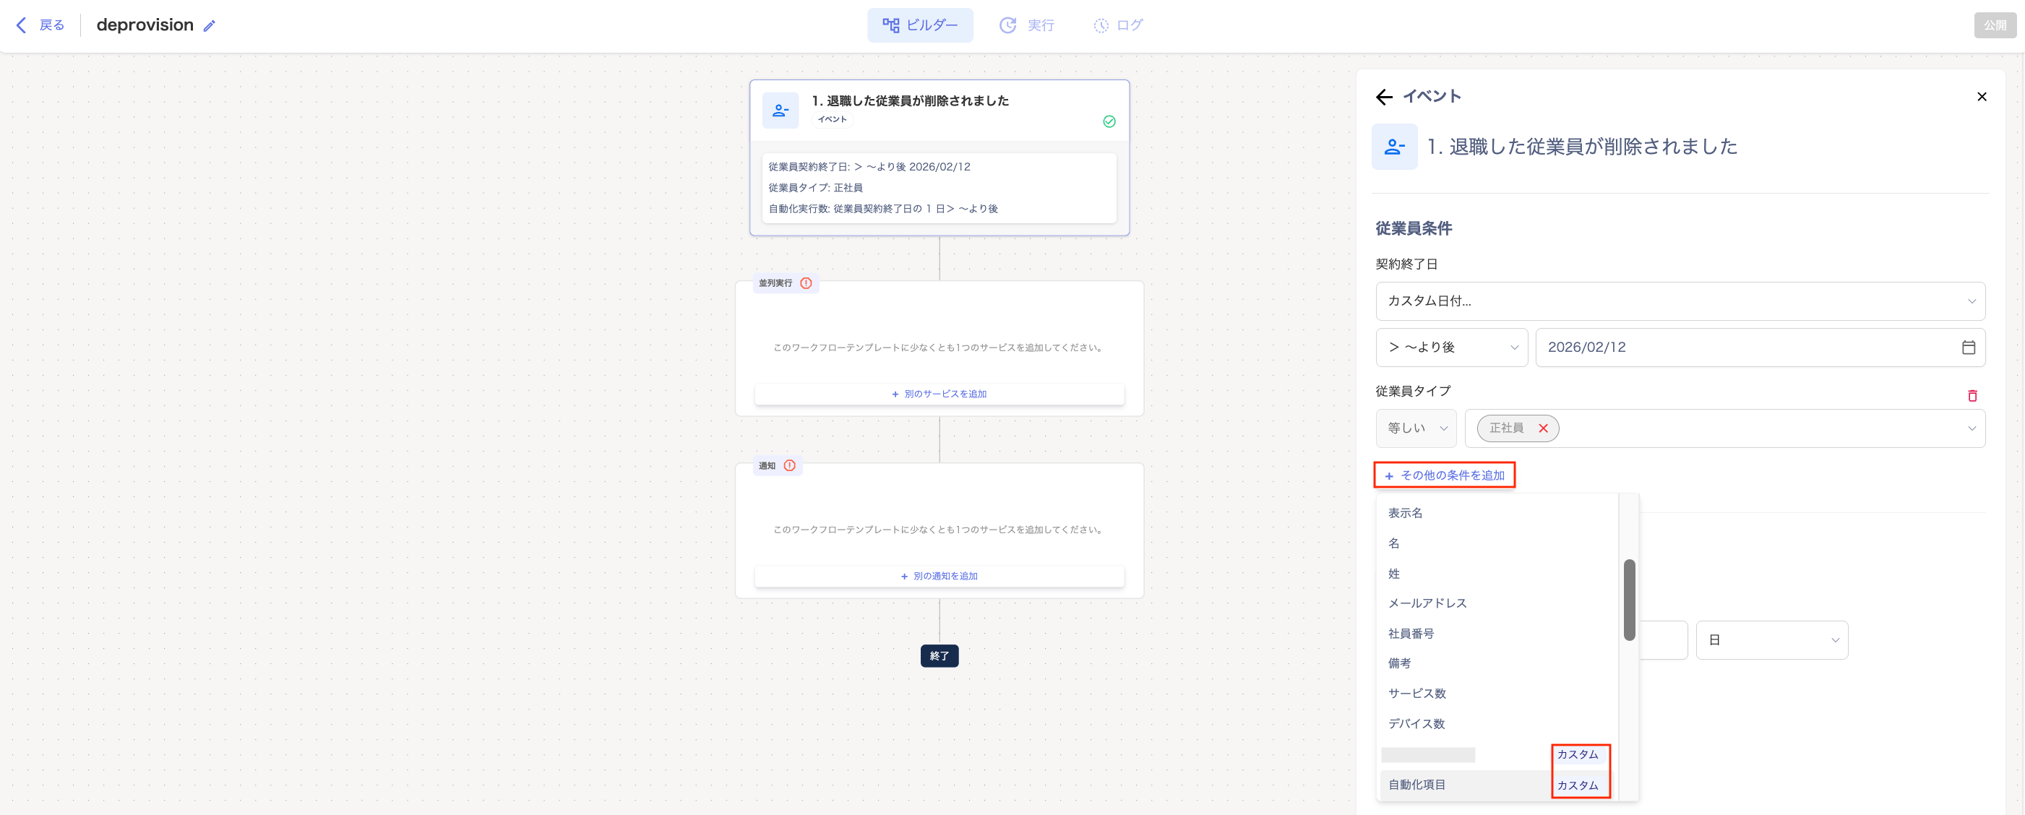Click the 従業員契約終了日 summary line
The height and width of the screenshot is (815, 2025).
click(869, 167)
